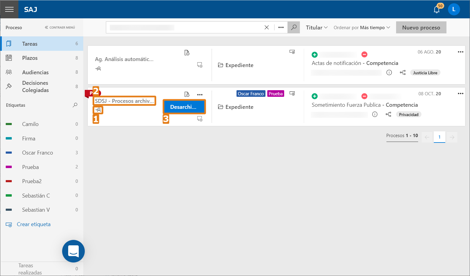This screenshot has width=470, height=276.
Task: Click Sometimiento Fuerza Publica - Competencia title
Action: tap(365, 105)
